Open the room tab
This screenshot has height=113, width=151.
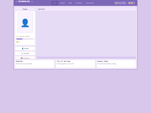[x=55, y=3]
